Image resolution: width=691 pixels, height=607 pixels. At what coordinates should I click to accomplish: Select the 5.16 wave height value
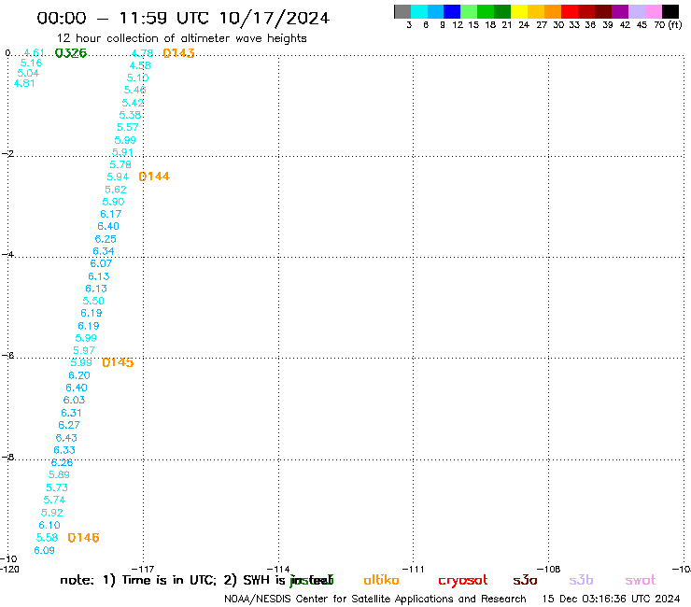click(31, 63)
